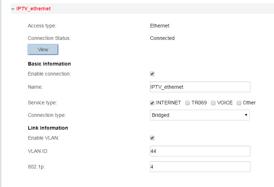Click into the Name text field

point(200,87)
